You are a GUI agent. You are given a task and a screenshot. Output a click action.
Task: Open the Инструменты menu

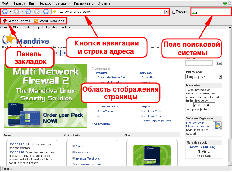[x=84, y=3]
